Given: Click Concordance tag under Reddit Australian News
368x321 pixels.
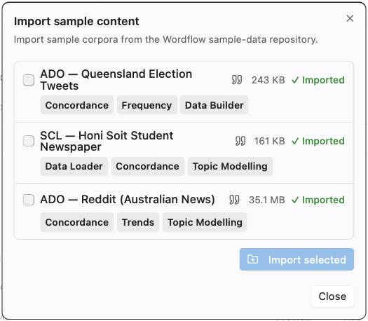Looking at the screenshot, I should click(x=77, y=222).
